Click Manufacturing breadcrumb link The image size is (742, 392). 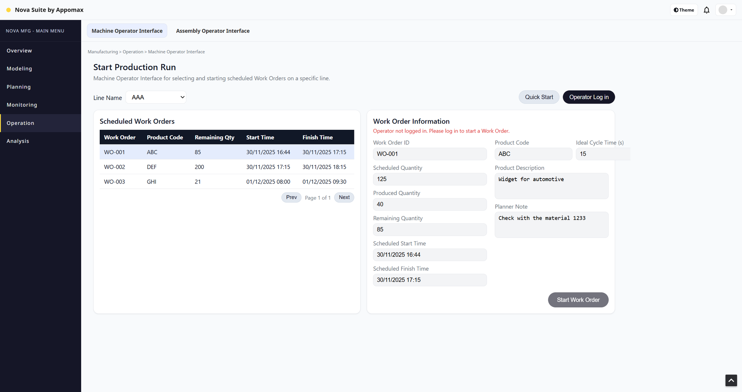pyautogui.click(x=103, y=52)
